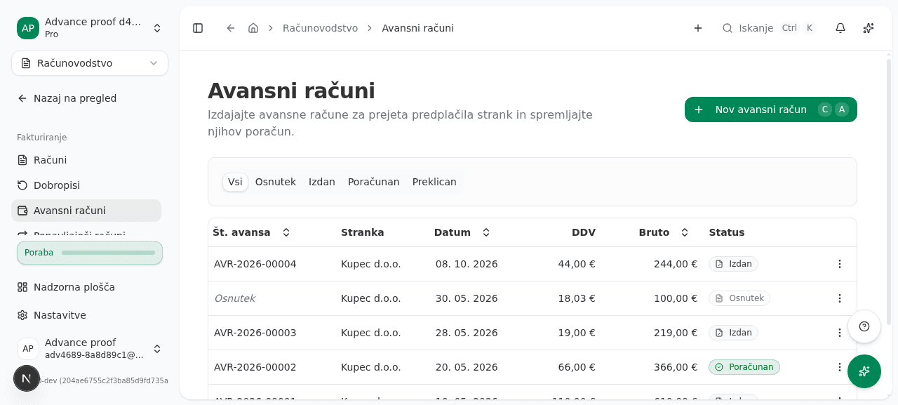Open the AI sparkle icon in header
898x405 pixels.
click(x=869, y=28)
